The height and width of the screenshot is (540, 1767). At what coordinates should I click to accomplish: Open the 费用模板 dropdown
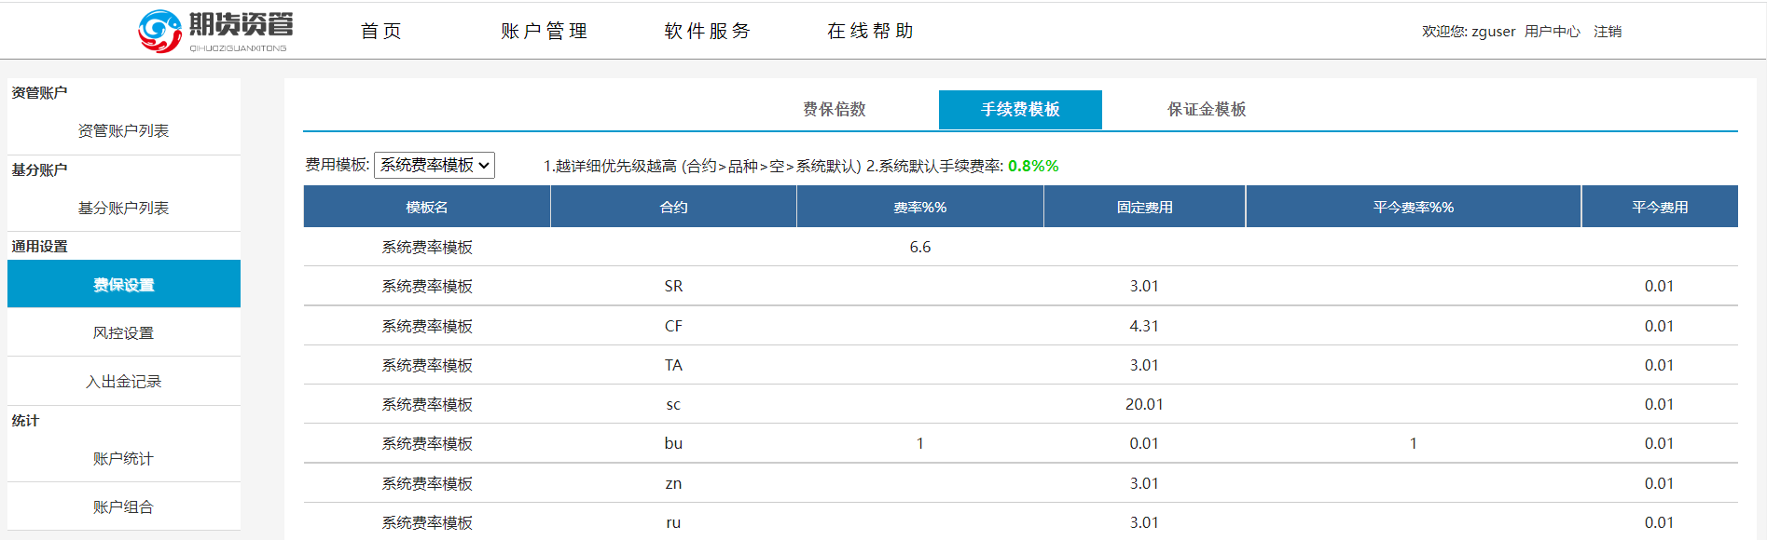click(x=435, y=165)
